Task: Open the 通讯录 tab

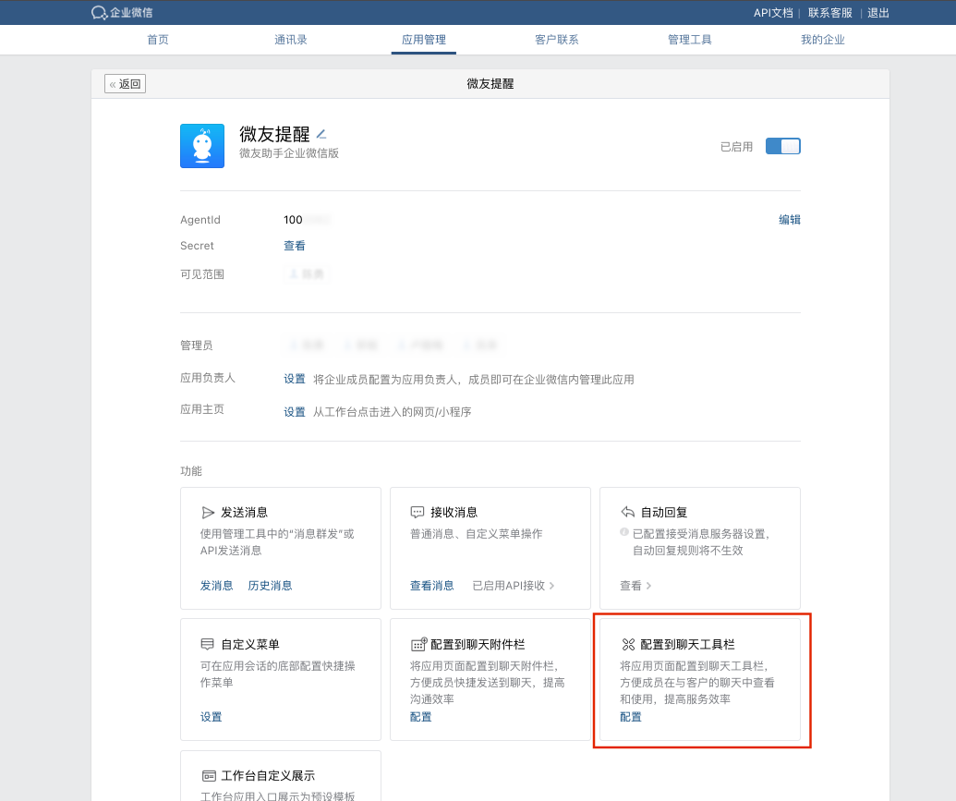Action: pyautogui.click(x=291, y=40)
